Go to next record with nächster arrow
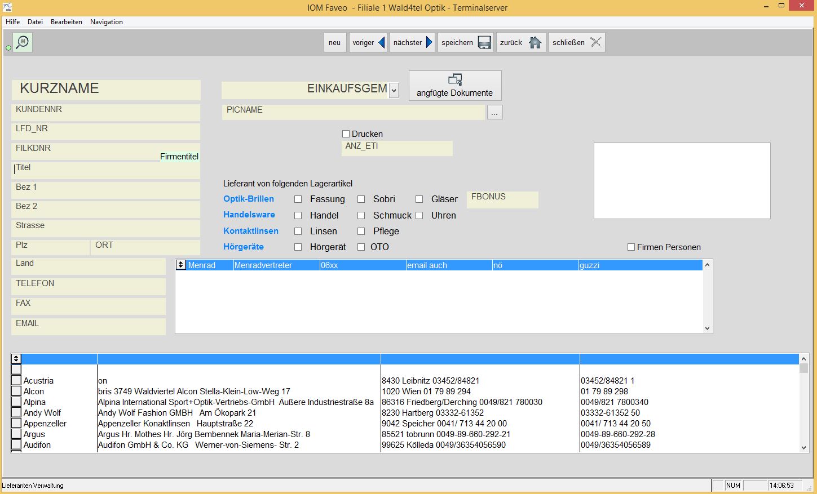The height and width of the screenshot is (494, 817). coord(429,43)
